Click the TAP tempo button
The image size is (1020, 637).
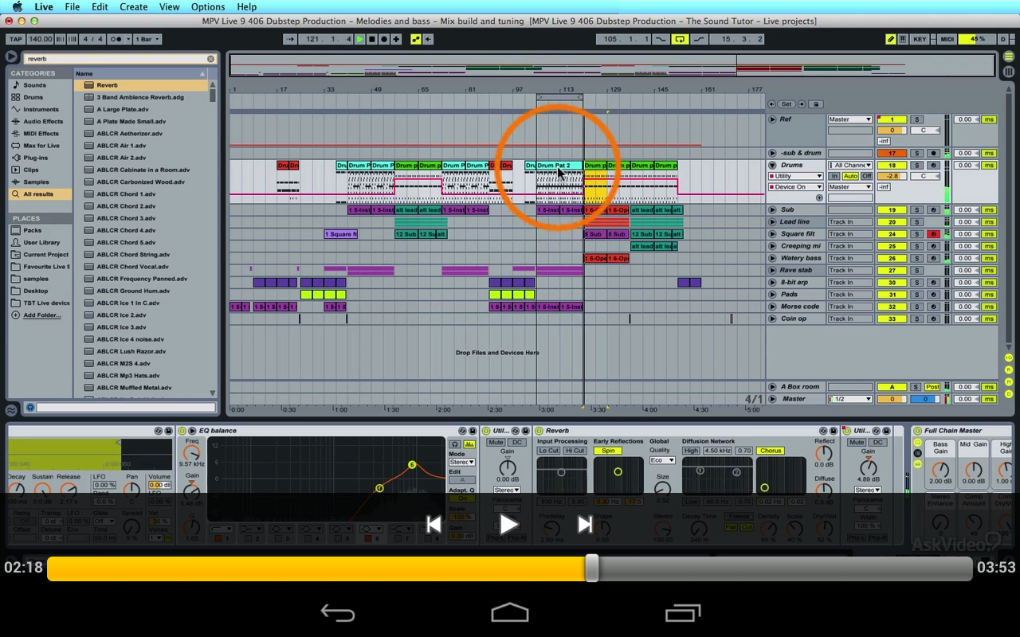tap(15, 39)
